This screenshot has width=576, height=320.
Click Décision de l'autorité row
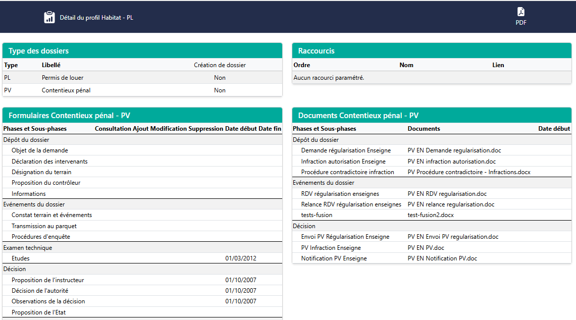pyautogui.click(x=40, y=291)
